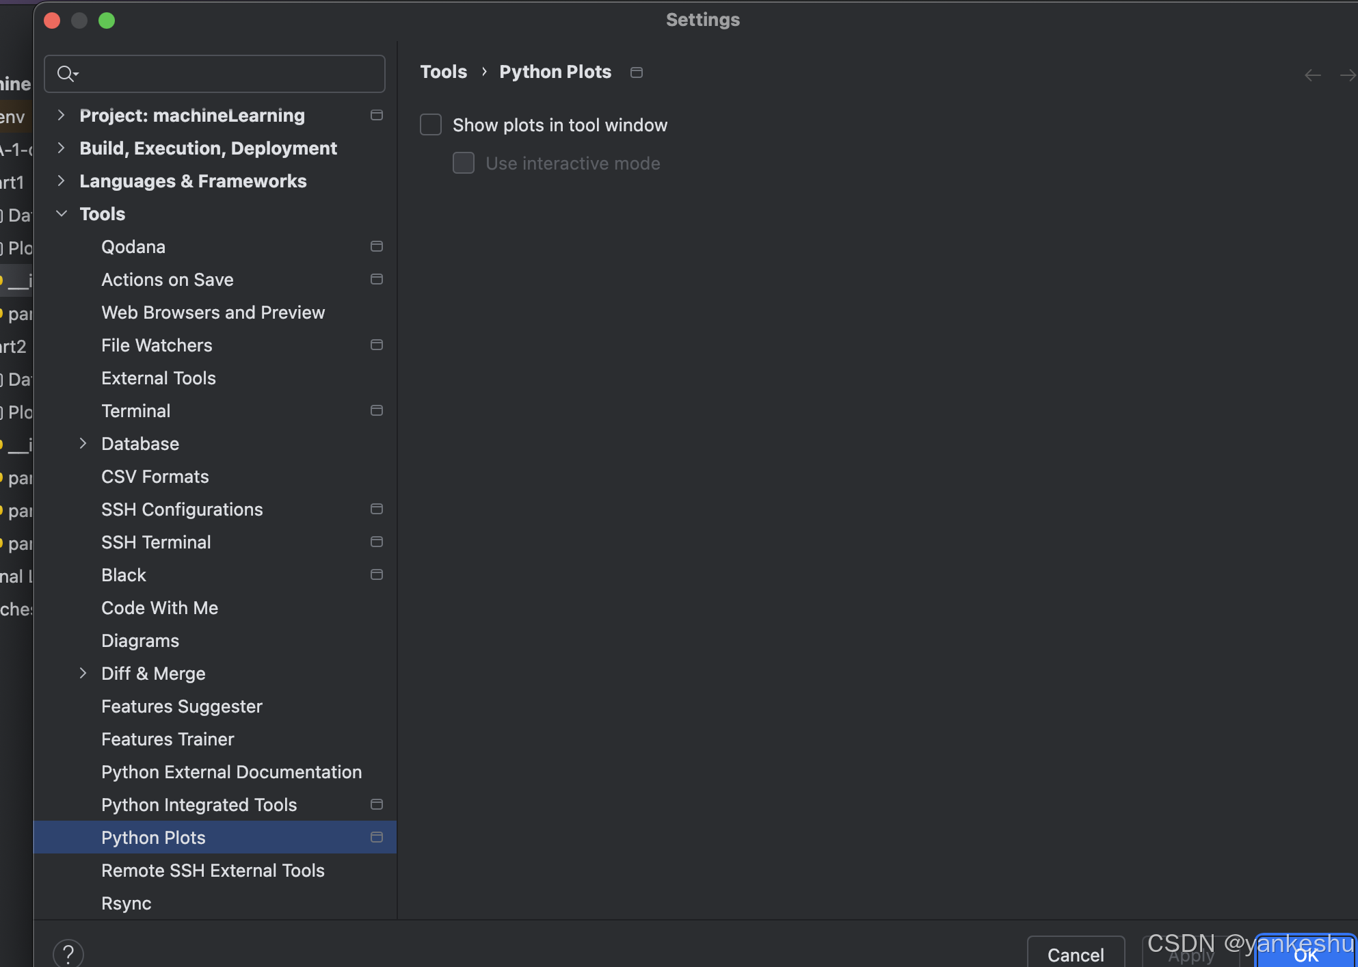Image resolution: width=1358 pixels, height=967 pixels.
Task: Click modified-settings icon next to Terminal
Action: coord(376,410)
